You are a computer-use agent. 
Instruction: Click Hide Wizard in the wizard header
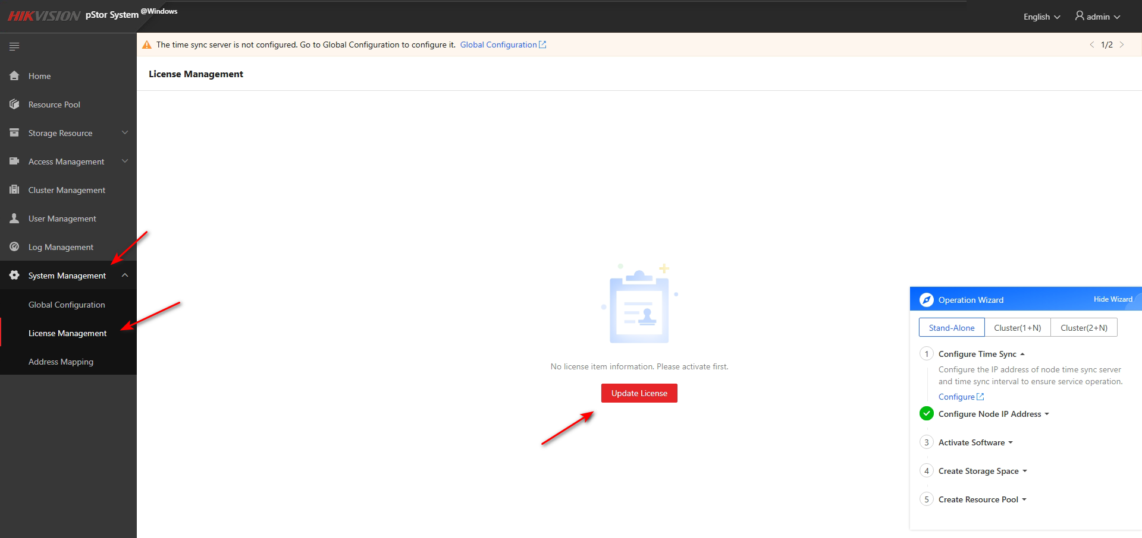pos(1113,299)
